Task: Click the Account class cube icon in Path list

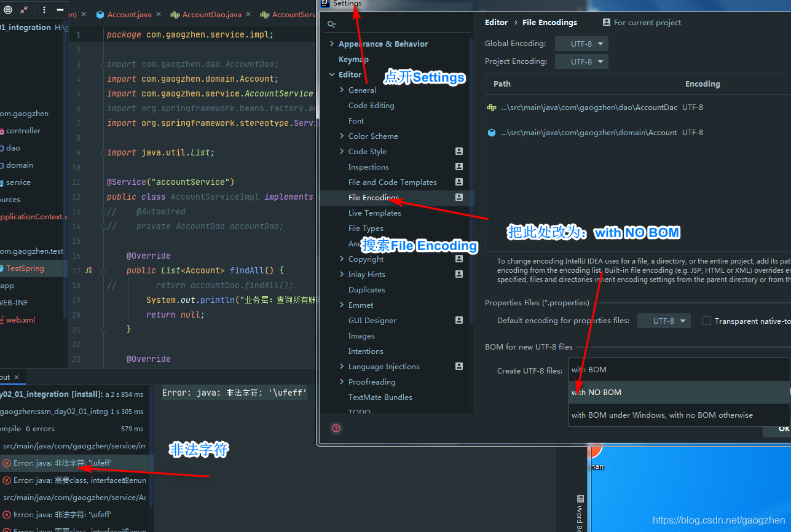Action: [491, 132]
